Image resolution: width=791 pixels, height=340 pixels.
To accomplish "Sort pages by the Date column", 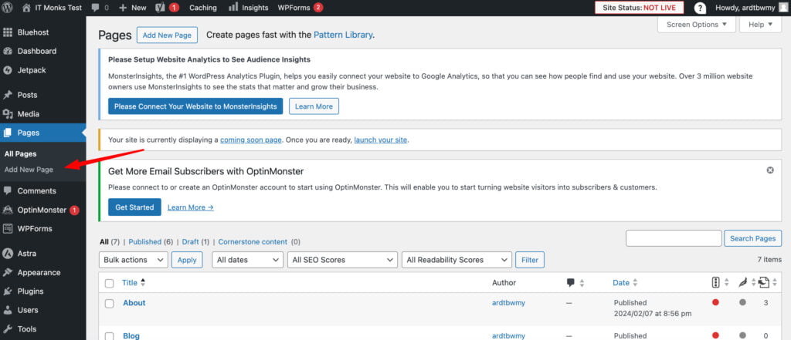I will point(626,283).
